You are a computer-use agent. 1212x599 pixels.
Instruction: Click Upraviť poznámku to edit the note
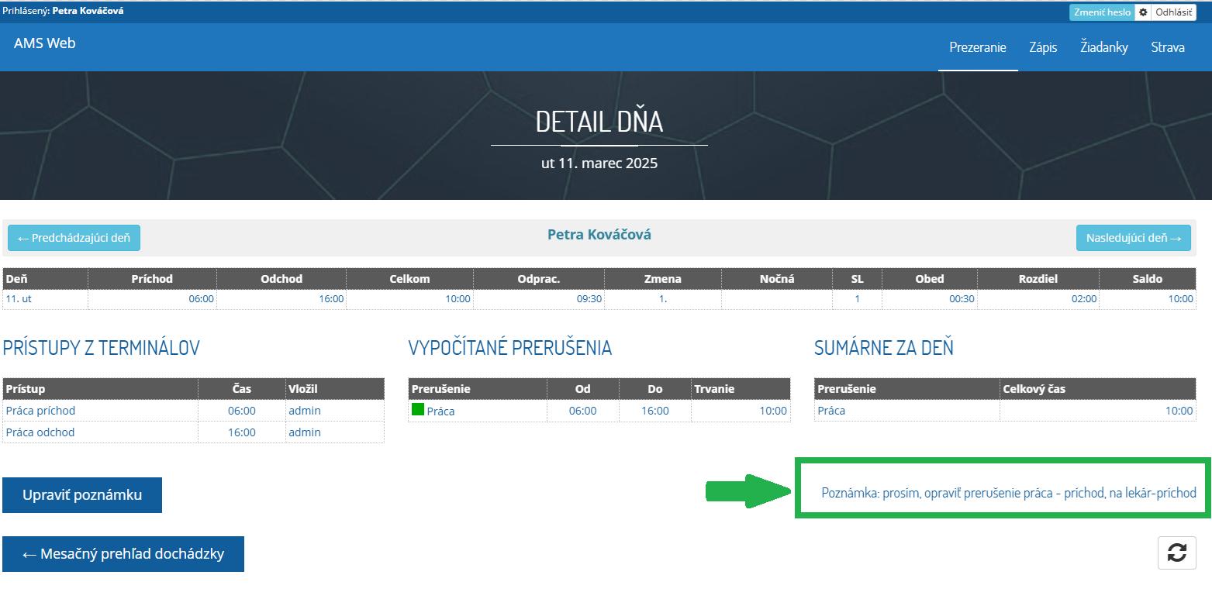tap(82, 494)
